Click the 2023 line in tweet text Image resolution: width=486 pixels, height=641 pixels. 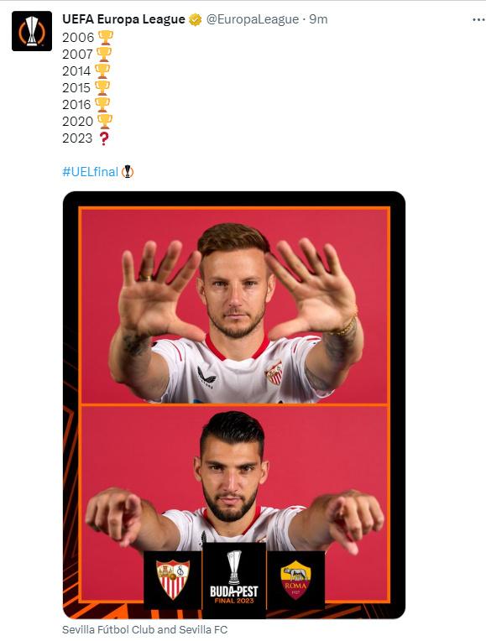tap(86, 138)
